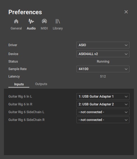
Task: Click the MIDI tab label
Action: [44, 28]
